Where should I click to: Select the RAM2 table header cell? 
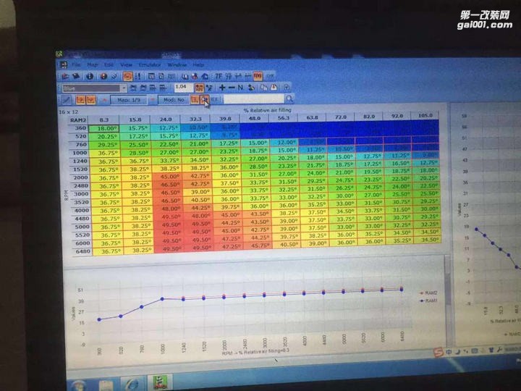pos(79,118)
